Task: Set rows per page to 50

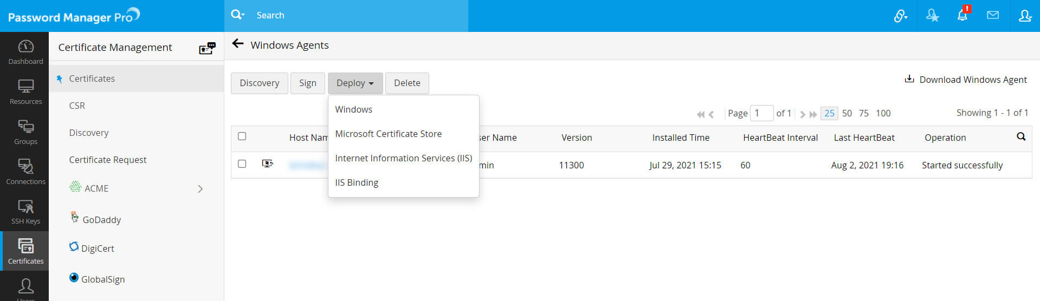Action: (x=847, y=113)
